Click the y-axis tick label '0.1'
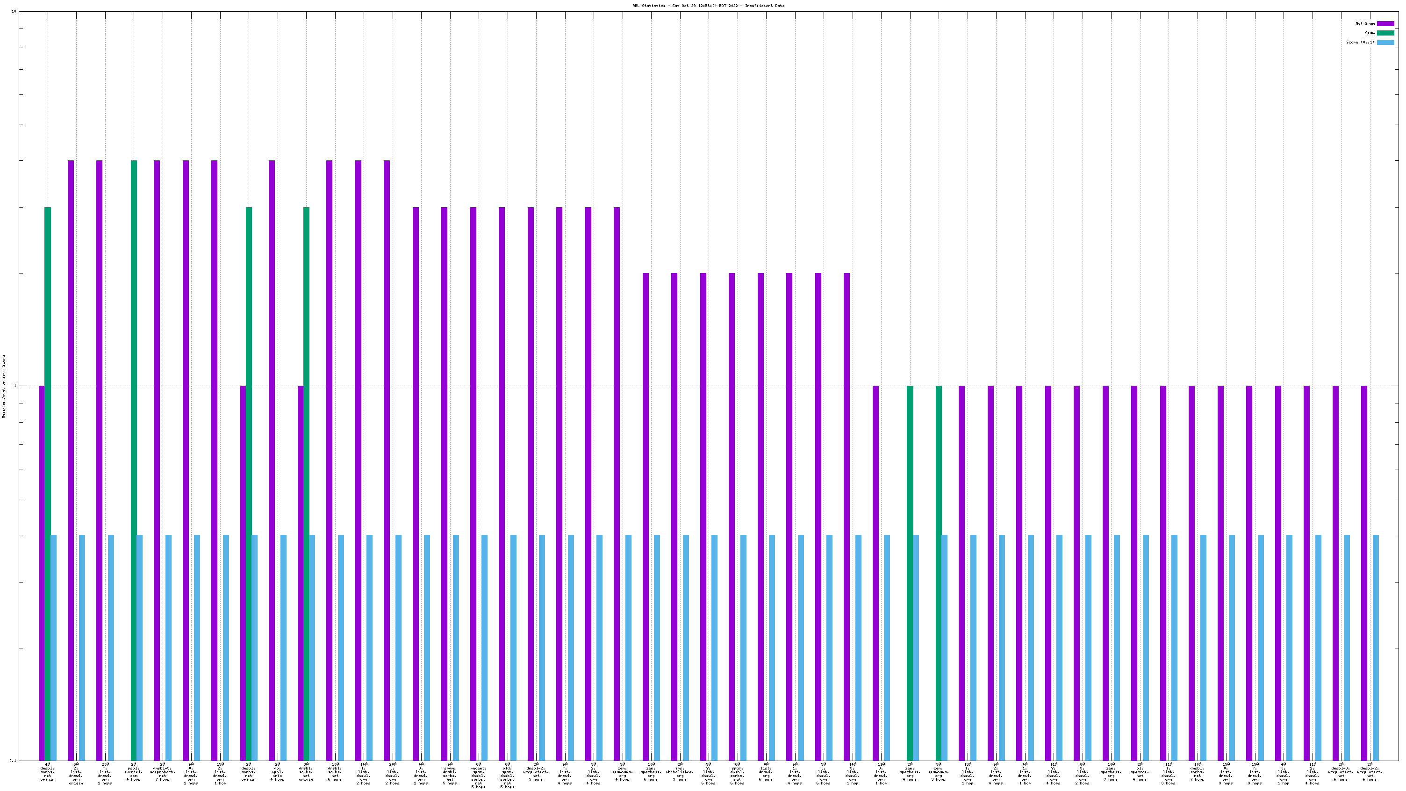Screen dimensions: 1406x791 [13, 761]
